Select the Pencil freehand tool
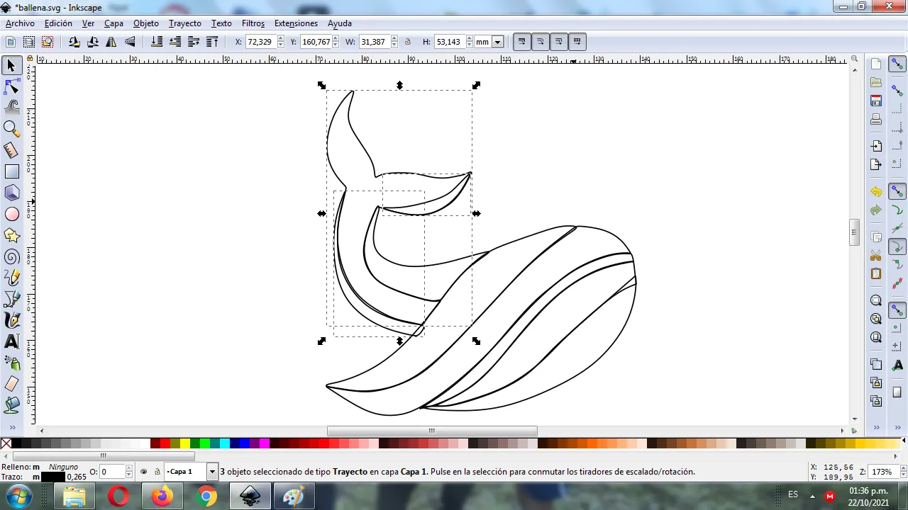 [11, 278]
